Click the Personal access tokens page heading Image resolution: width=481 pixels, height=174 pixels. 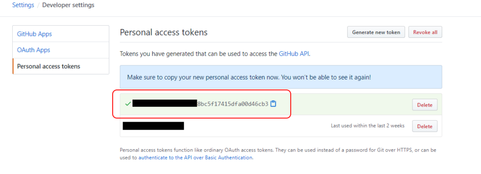164,32
